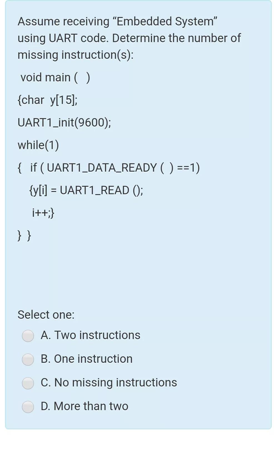274x465 pixels.
Task: Click the 'Select one:' heading text
Action: 46,315
